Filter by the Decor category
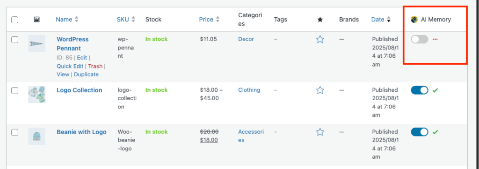Image resolution: width=479 pixels, height=169 pixels. (246, 39)
